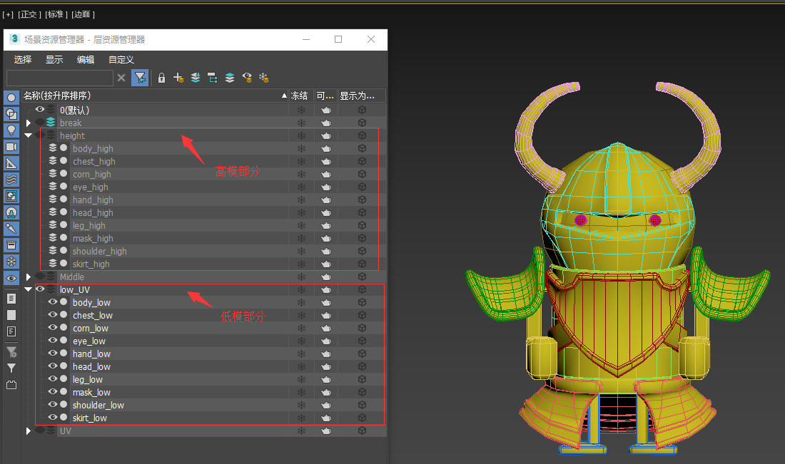Image resolution: width=785 pixels, height=464 pixels.
Task: Collapse the low_UV layer tree
Action: [x=28, y=289]
